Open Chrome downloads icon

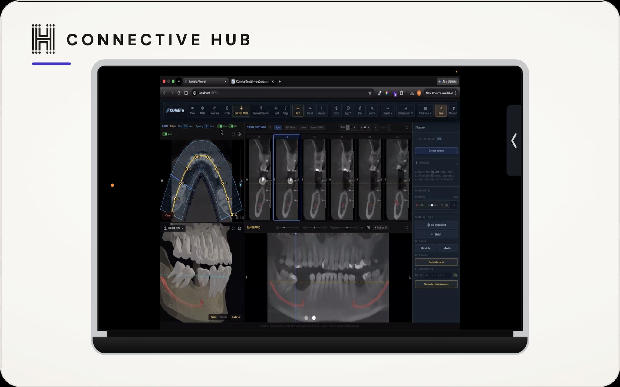click(x=412, y=93)
